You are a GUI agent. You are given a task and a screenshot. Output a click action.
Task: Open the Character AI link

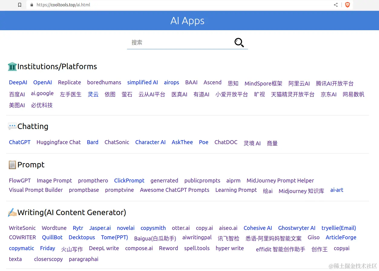(150, 142)
